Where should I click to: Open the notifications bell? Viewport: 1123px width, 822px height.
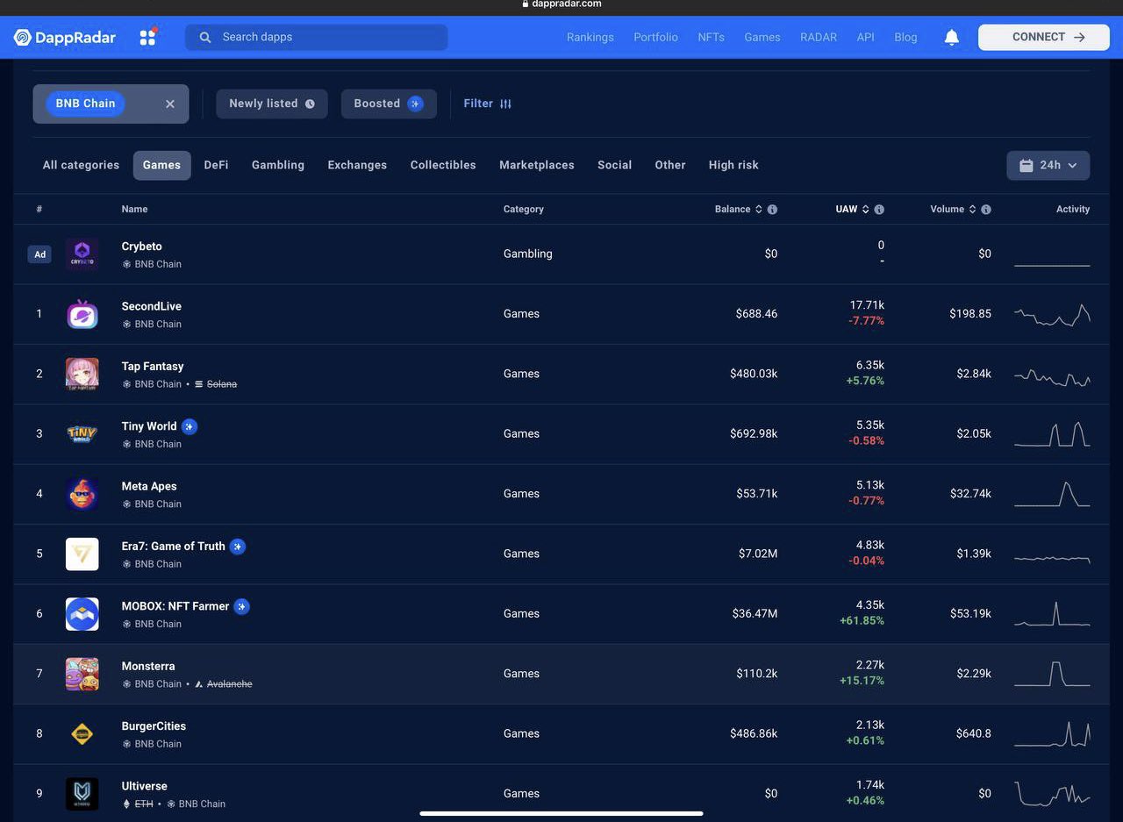coord(951,37)
